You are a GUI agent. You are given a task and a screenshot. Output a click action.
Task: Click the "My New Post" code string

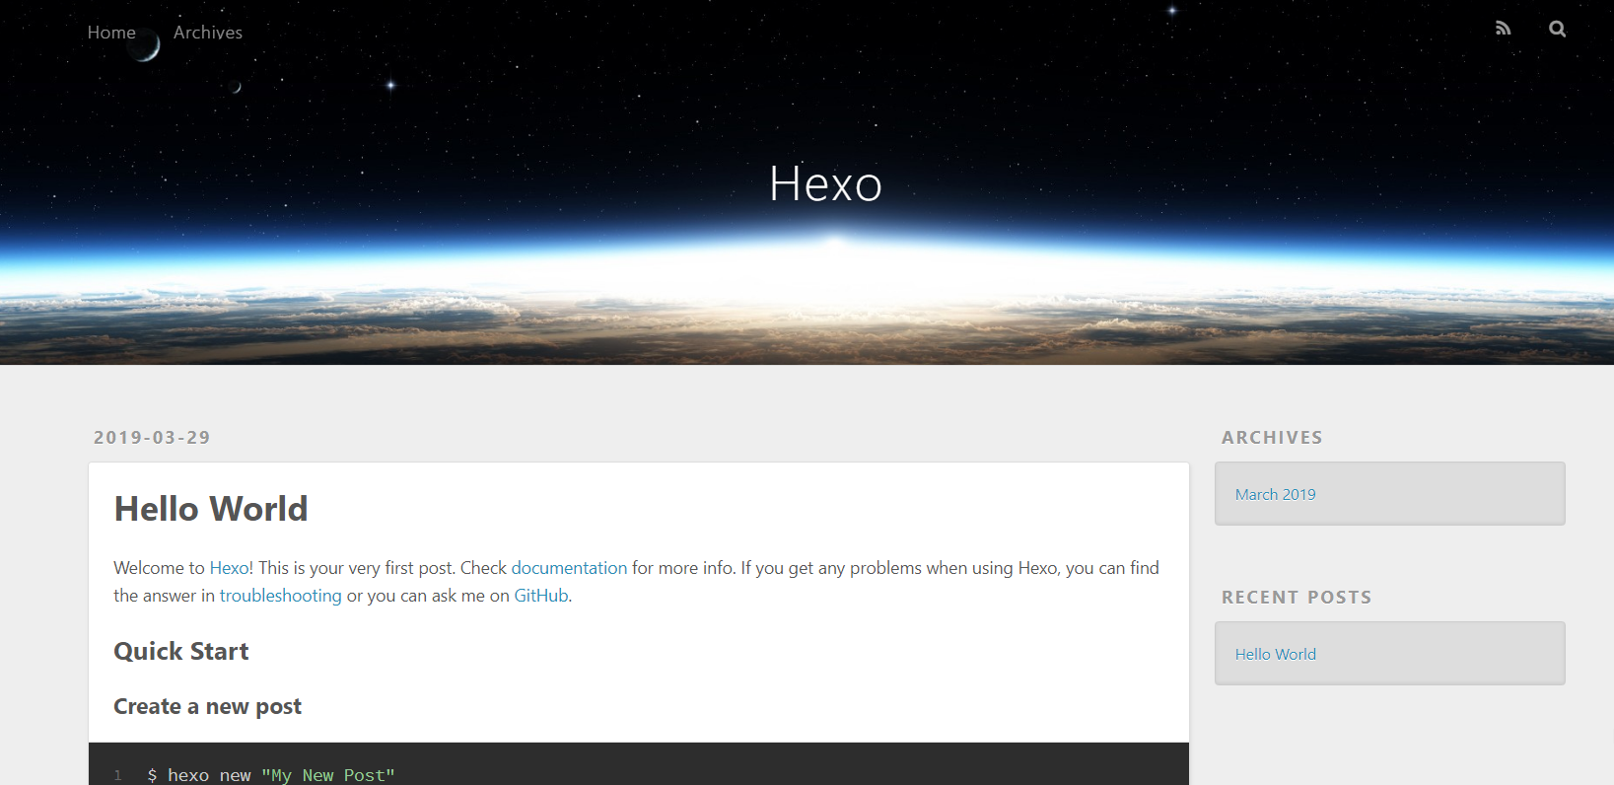click(328, 775)
